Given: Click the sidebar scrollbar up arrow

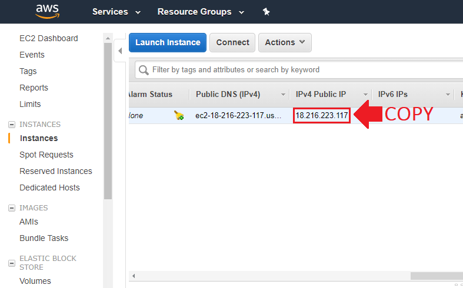Looking at the screenshot, I should [x=108, y=38].
